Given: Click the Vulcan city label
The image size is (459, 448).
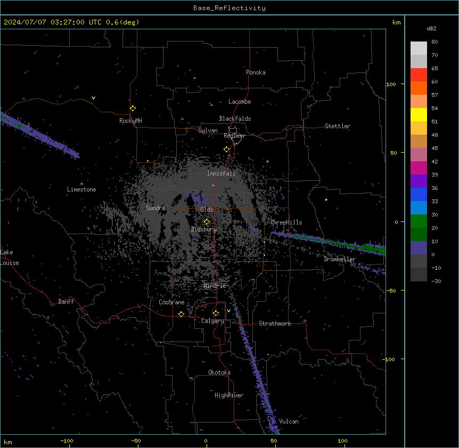Looking at the screenshot, I should [289, 421].
